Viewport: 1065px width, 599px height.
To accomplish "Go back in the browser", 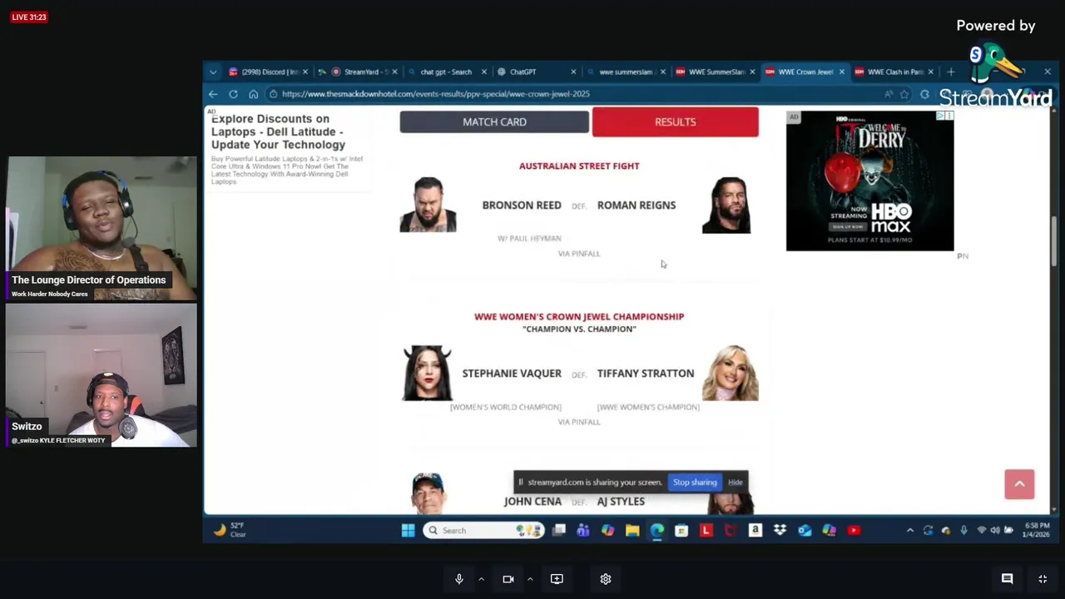I will (213, 94).
